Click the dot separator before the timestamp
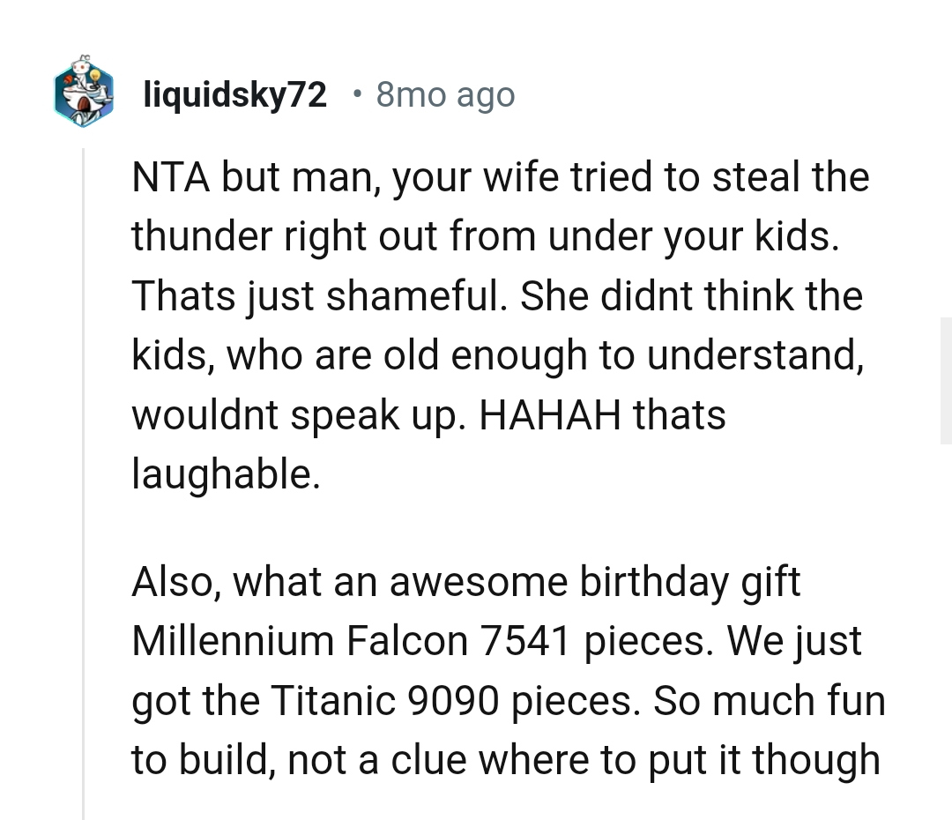 click(355, 93)
